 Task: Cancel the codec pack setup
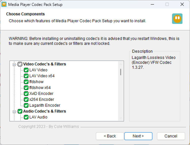[x=171, y=136]
